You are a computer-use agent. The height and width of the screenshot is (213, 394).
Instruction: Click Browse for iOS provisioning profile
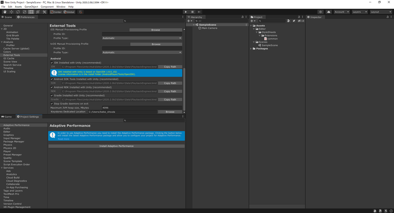click(156, 30)
